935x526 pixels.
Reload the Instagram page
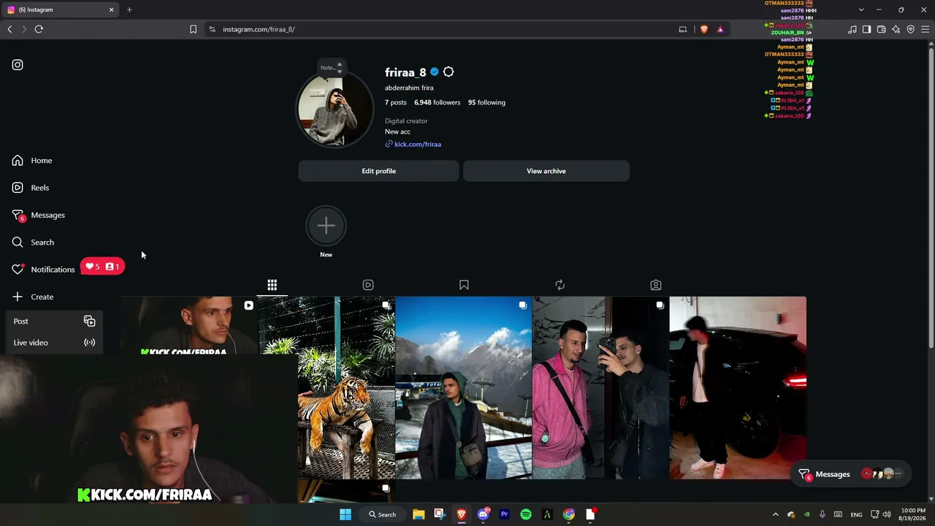(39, 29)
